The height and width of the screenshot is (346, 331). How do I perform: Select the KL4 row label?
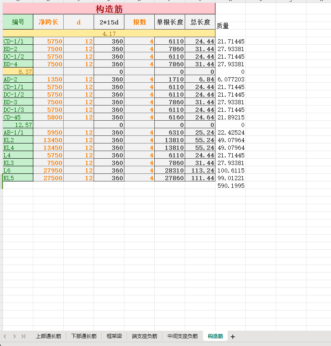pos(18,147)
